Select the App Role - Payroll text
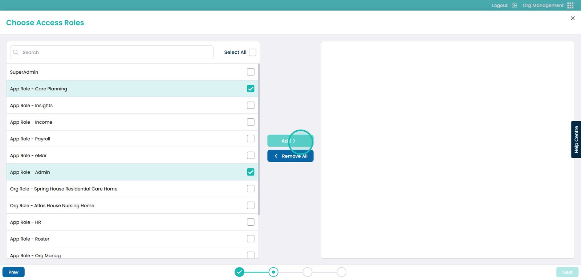 30,139
